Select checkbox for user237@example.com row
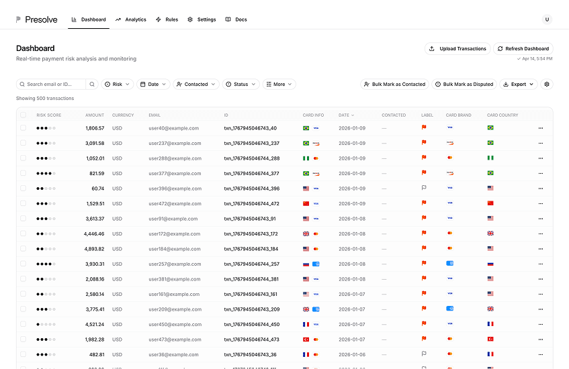 [x=24, y=143]
